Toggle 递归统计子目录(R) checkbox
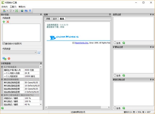 click(x=4, y=43)
